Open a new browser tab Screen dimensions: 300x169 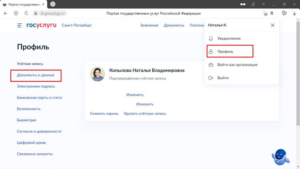(53, 4)
